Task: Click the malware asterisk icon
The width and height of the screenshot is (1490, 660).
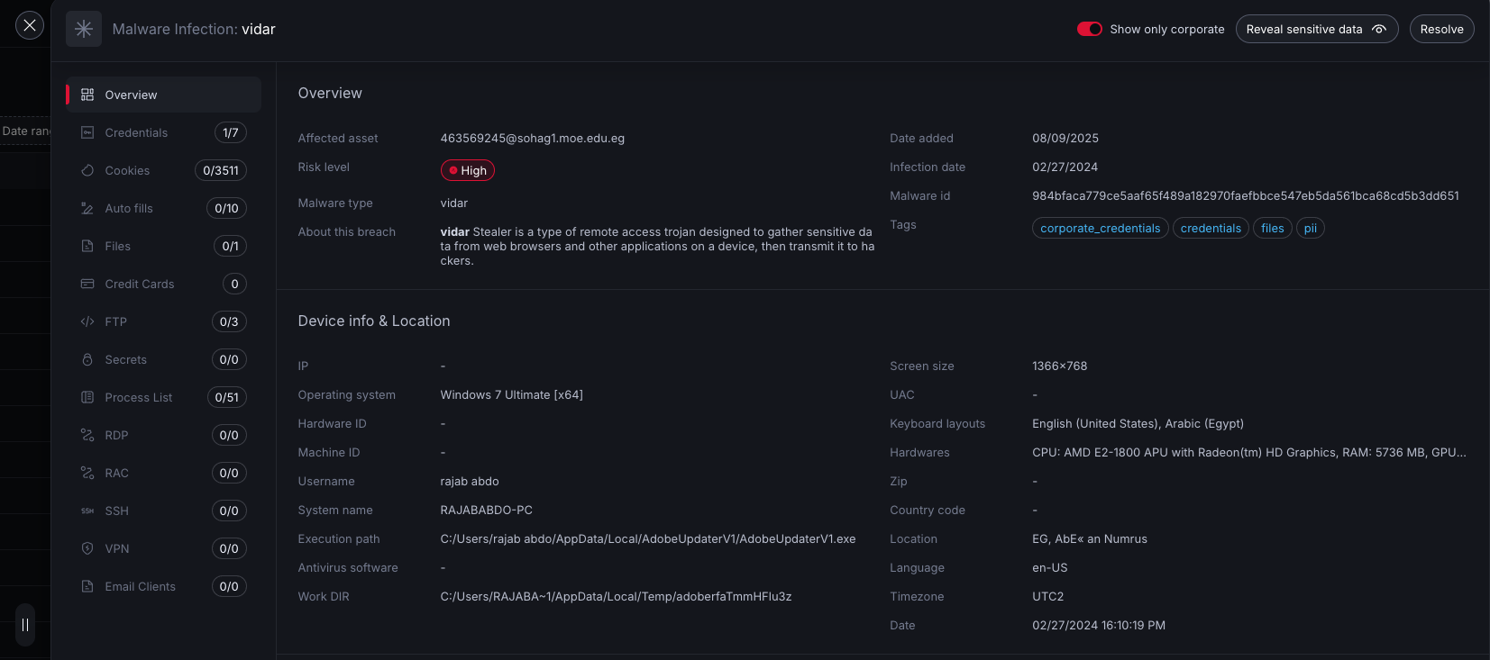Action: tap(84, 29)
